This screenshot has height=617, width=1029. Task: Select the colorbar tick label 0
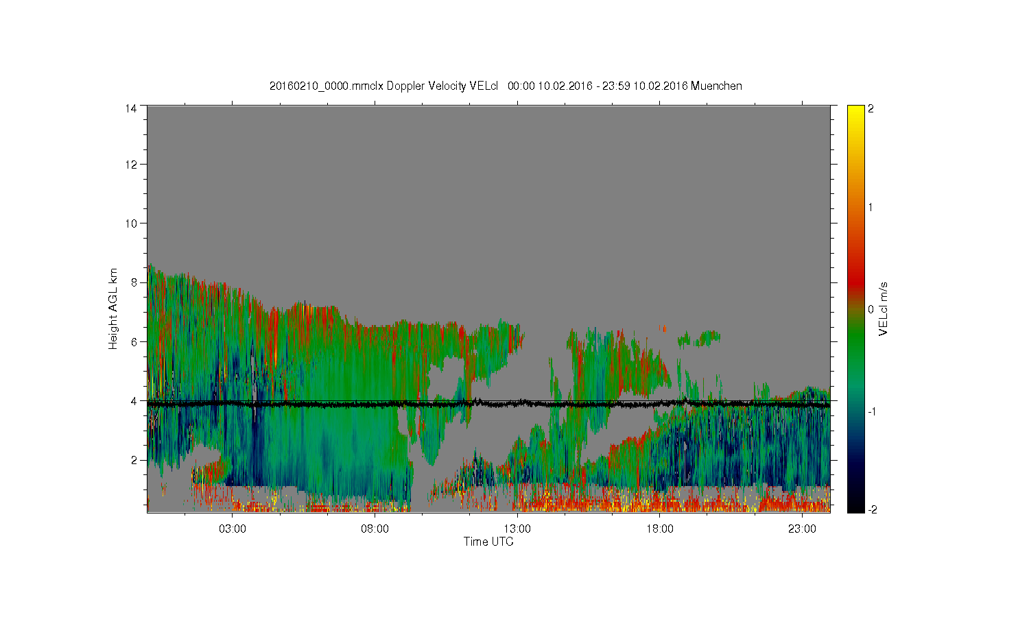871,309
